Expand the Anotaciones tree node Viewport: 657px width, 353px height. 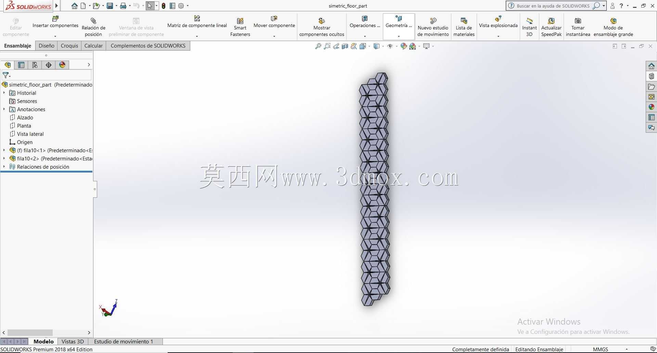(4, 109)
